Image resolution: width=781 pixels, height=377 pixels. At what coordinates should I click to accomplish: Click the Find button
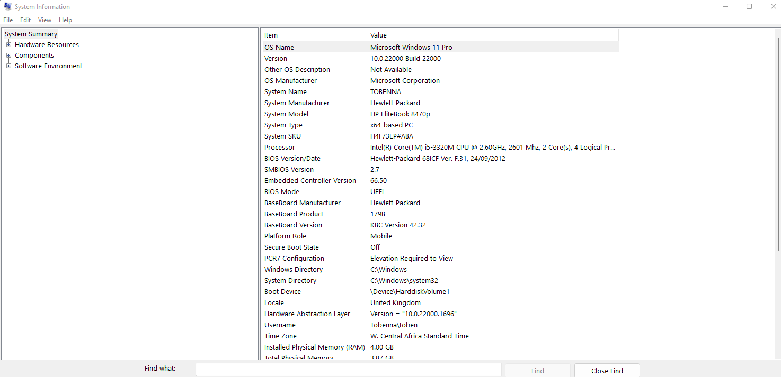[x=537, y=371]
